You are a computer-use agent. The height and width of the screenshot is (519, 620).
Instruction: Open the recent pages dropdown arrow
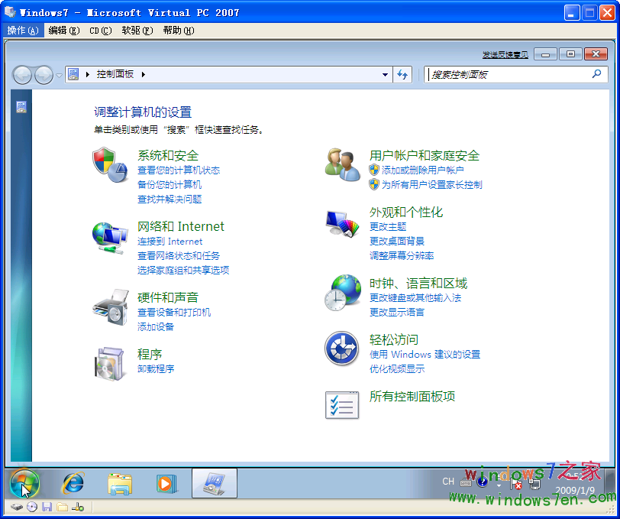pos(59,75)
